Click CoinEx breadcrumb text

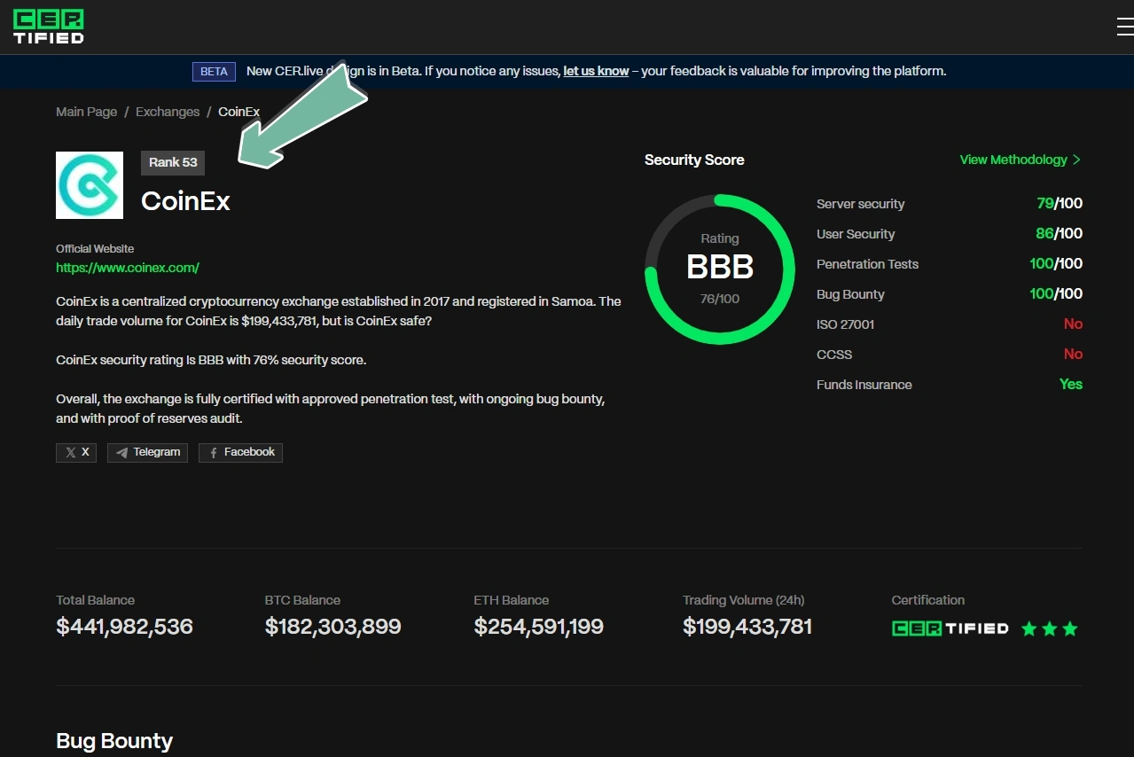click(x=239, y=112)
